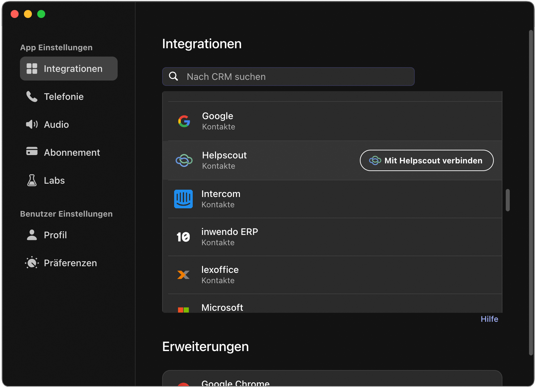Click the main window vertical scrollbar

(x=531, y=193)
